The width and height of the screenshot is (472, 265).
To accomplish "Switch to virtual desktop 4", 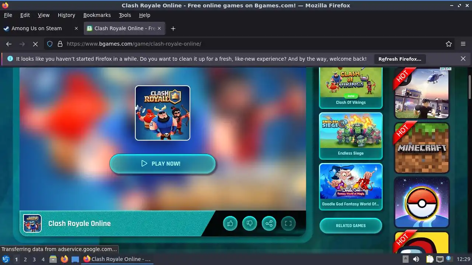I will tap(43, 259).
